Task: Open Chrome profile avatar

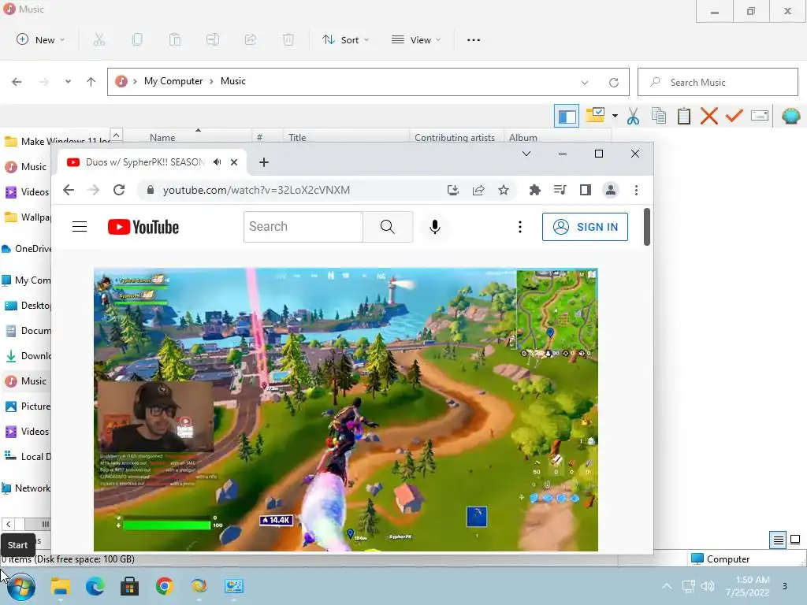Action: point(611,190)
